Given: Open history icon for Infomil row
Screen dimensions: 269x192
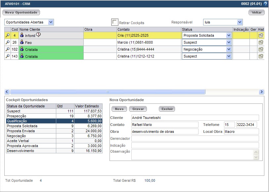Looking at the screenshot, I should [261, 35].
